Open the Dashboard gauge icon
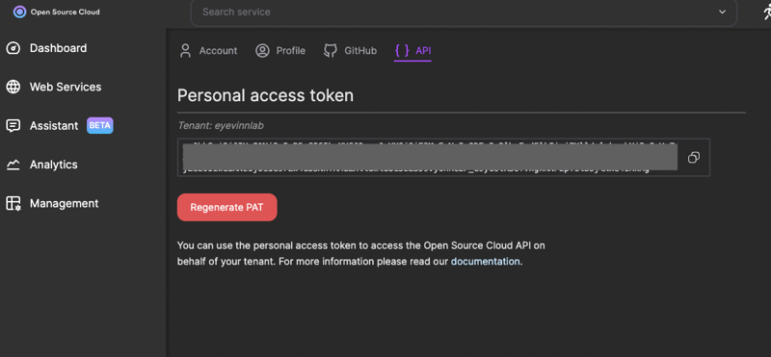The height and width of the screenshot is (357, 771). pos(13,48)
